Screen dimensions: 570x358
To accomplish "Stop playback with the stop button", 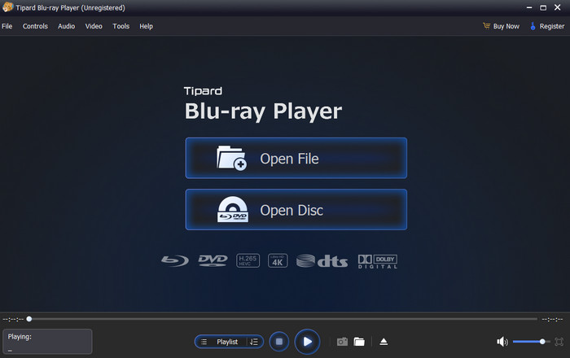I will point(279,342).
